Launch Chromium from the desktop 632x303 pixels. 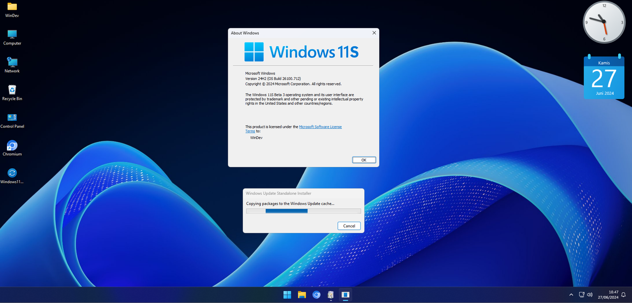click(12, 148)
